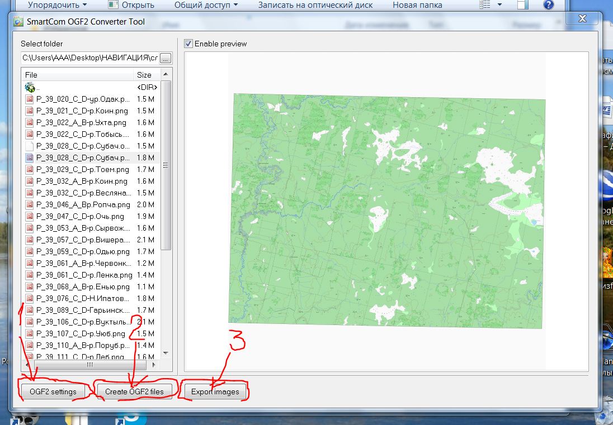Click the browse folder ellipsis button

[166, 58]
